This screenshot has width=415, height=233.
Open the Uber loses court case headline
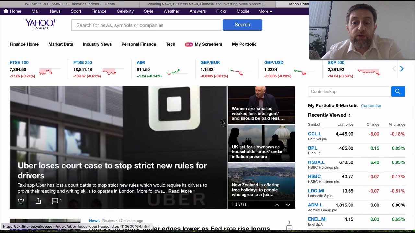[112, 171]
